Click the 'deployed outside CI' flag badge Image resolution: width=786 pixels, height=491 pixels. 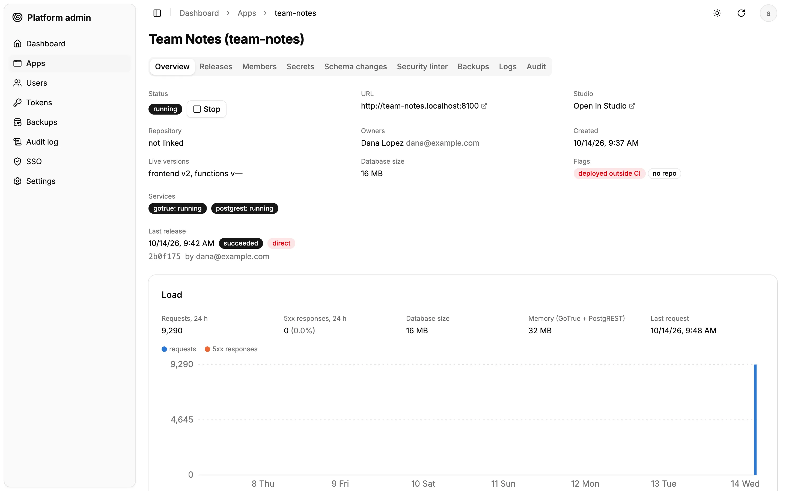pos(609,173)
